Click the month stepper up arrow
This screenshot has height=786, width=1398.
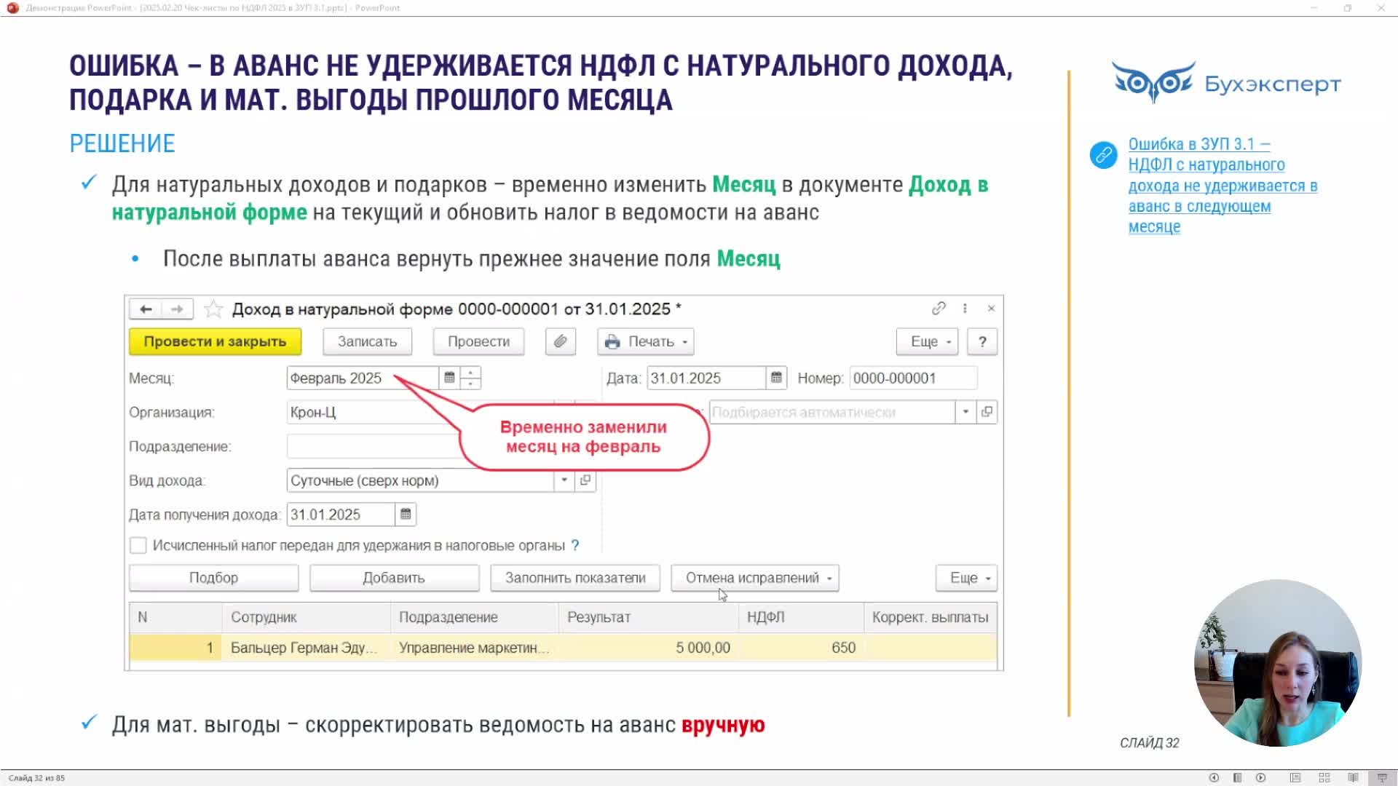(x=471, y=373)
